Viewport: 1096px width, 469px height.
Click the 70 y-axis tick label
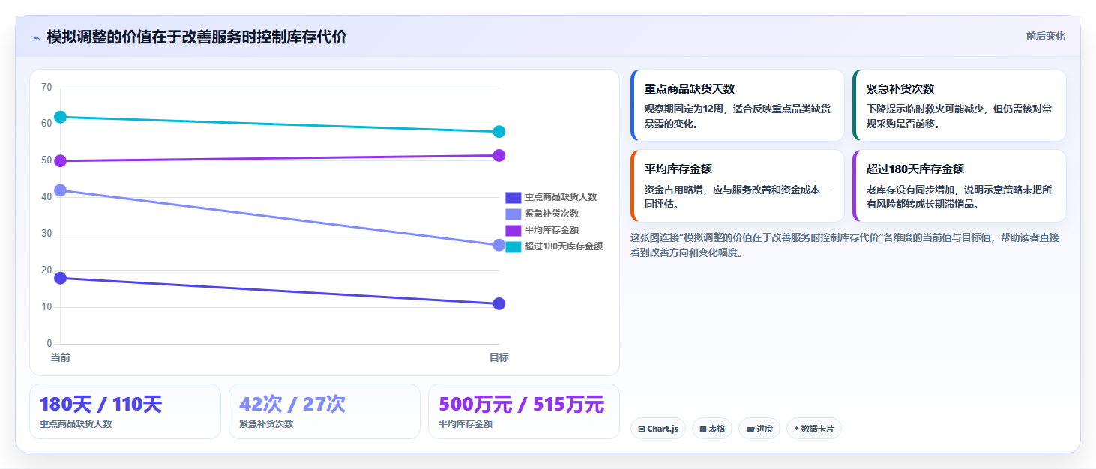point(46,88)
